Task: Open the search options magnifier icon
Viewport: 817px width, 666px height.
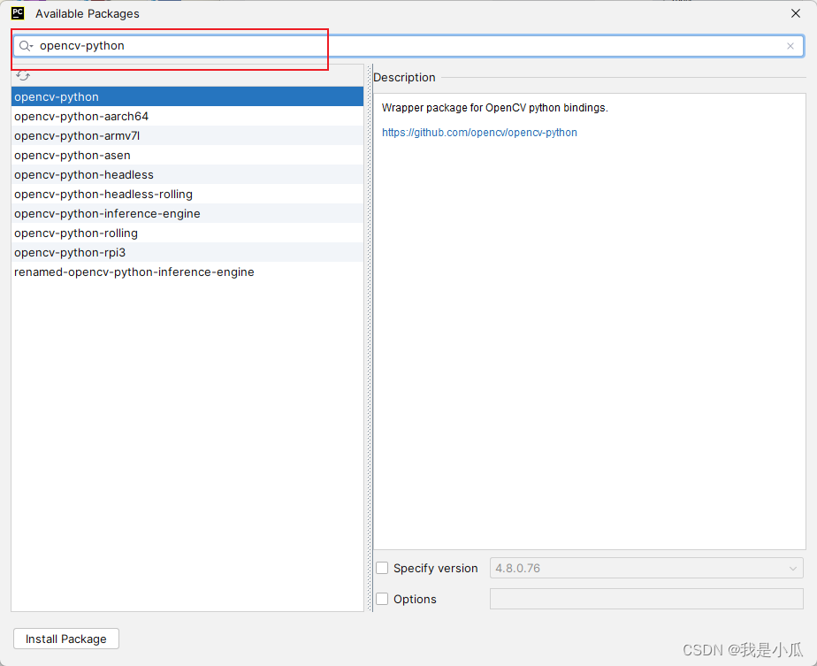Action: tap(25, 45)
